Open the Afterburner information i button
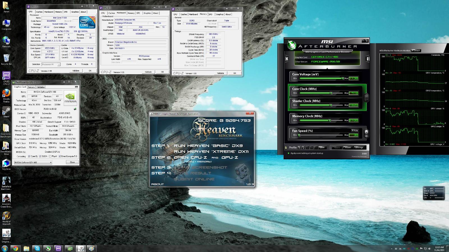The image size is (449, 252). click(368, 59)
